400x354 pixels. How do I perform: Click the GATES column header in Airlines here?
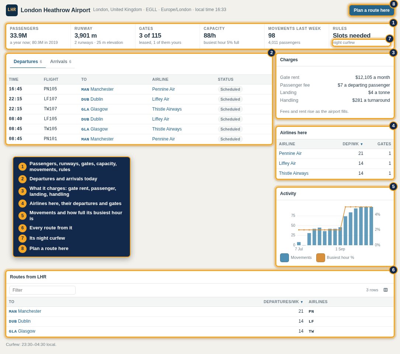384,144
